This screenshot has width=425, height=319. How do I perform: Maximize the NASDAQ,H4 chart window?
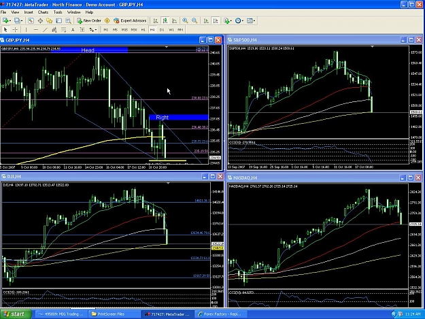(411, 178)
